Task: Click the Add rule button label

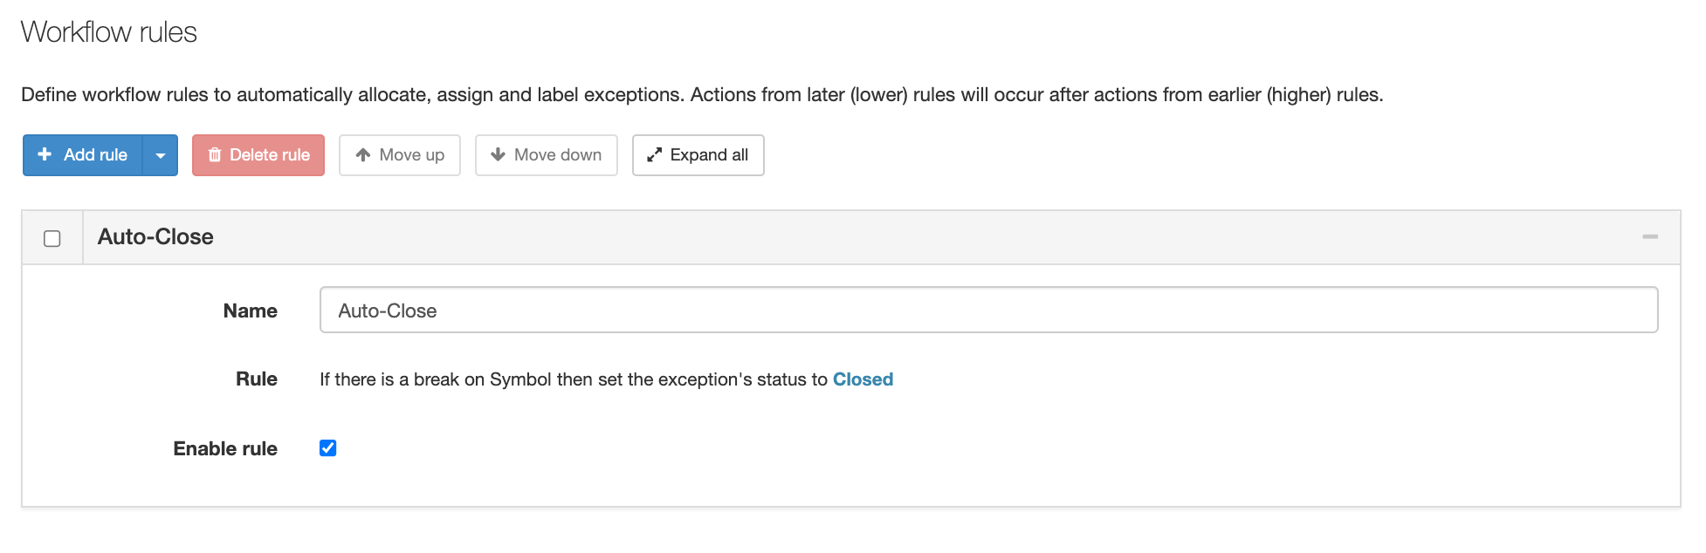Action: tap(95, 154)
